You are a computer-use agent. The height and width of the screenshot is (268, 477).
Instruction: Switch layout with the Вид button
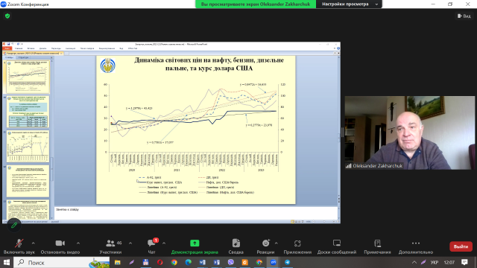(464, 16)
